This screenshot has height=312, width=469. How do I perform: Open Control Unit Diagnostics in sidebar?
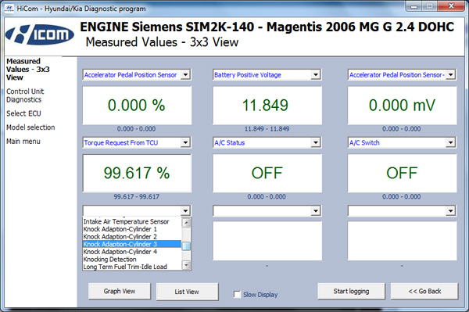[25, 95]
